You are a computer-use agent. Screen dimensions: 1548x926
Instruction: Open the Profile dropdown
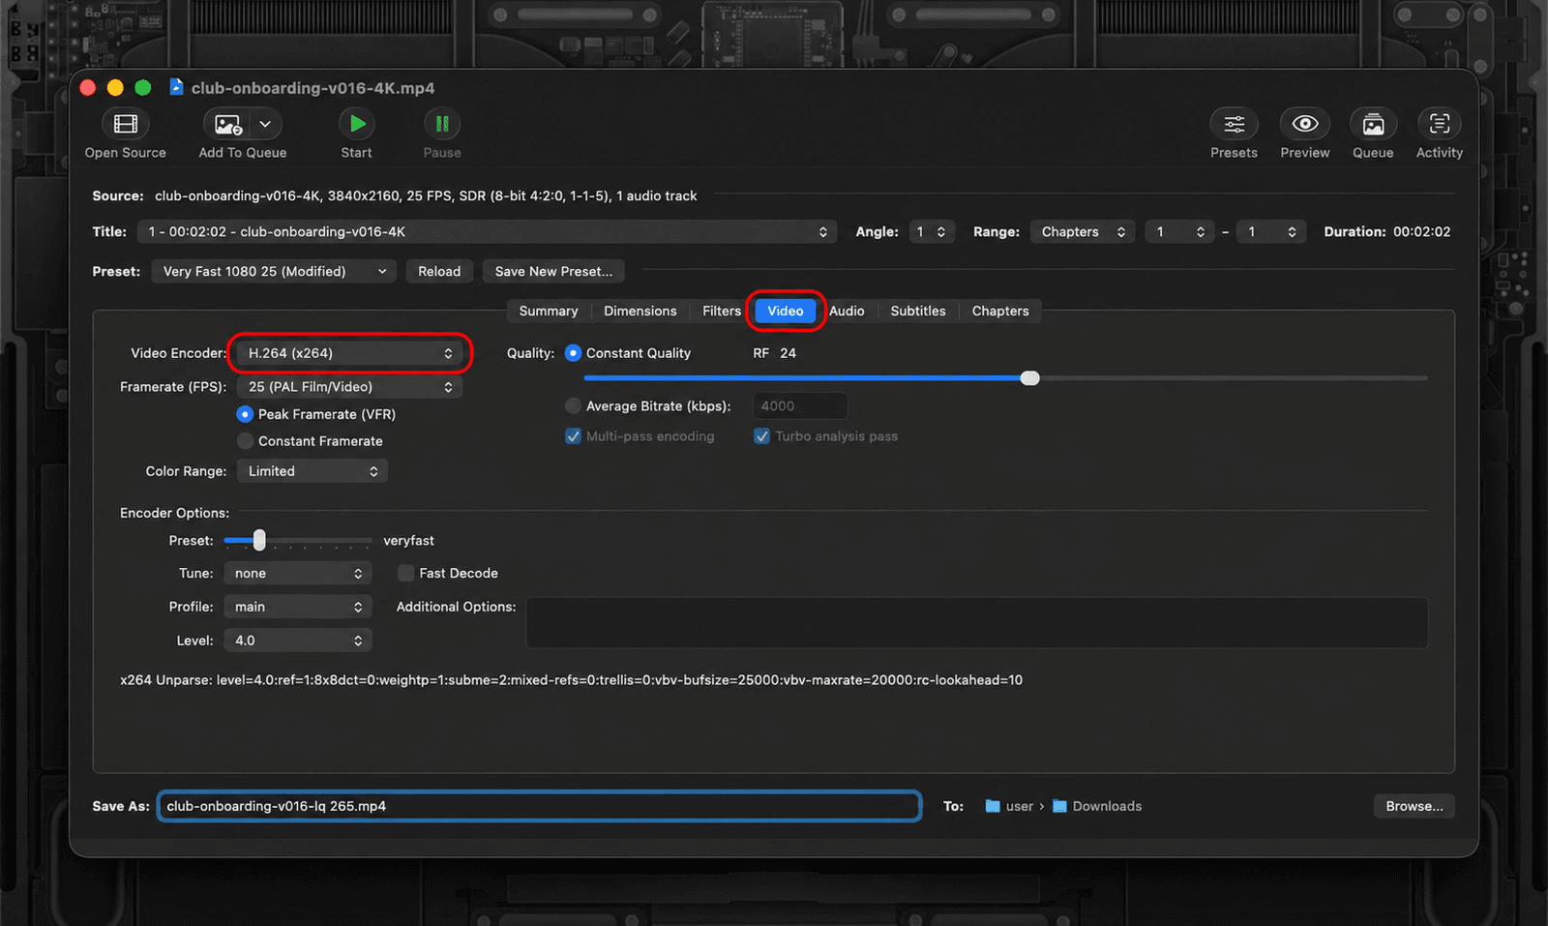[298, 607]
